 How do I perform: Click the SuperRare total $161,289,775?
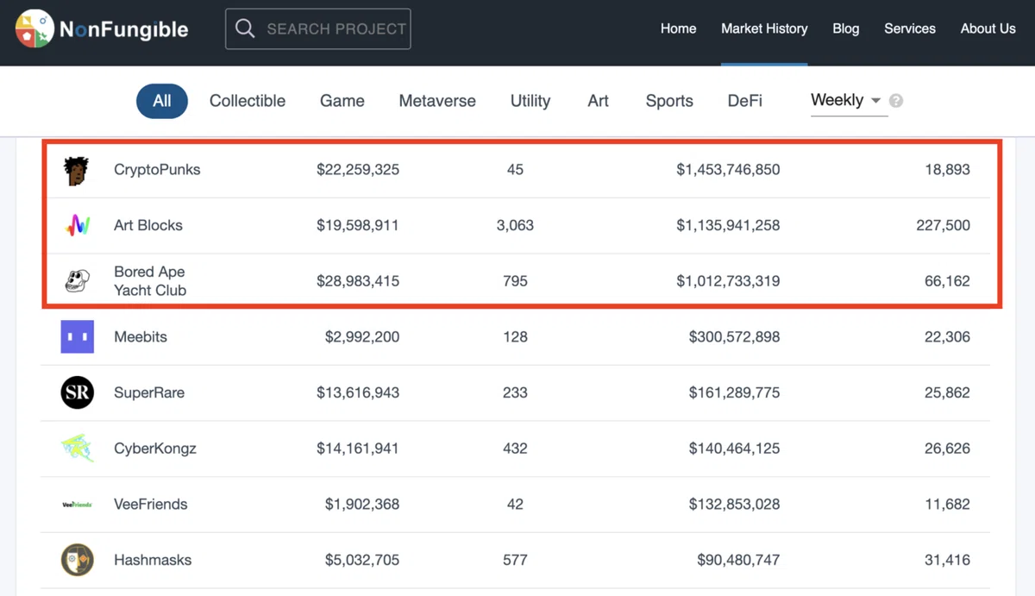[734, 392]
